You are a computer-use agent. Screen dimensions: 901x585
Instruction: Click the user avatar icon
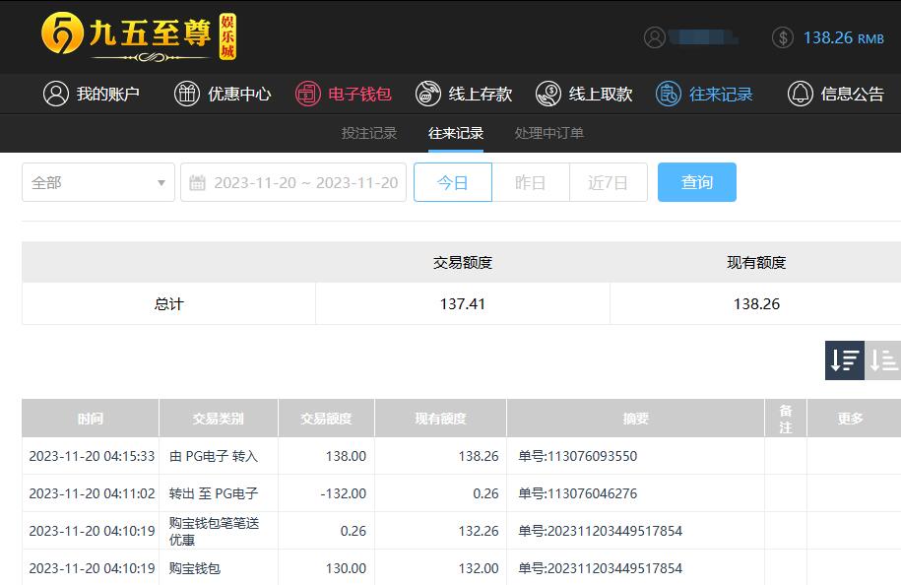(655, 37)
